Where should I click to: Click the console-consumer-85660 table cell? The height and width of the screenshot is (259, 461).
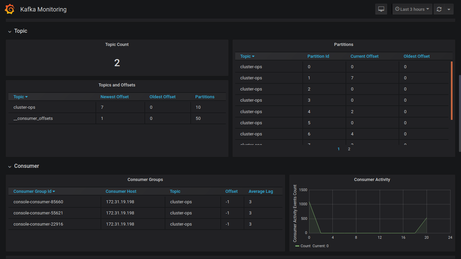click(38, 202)
